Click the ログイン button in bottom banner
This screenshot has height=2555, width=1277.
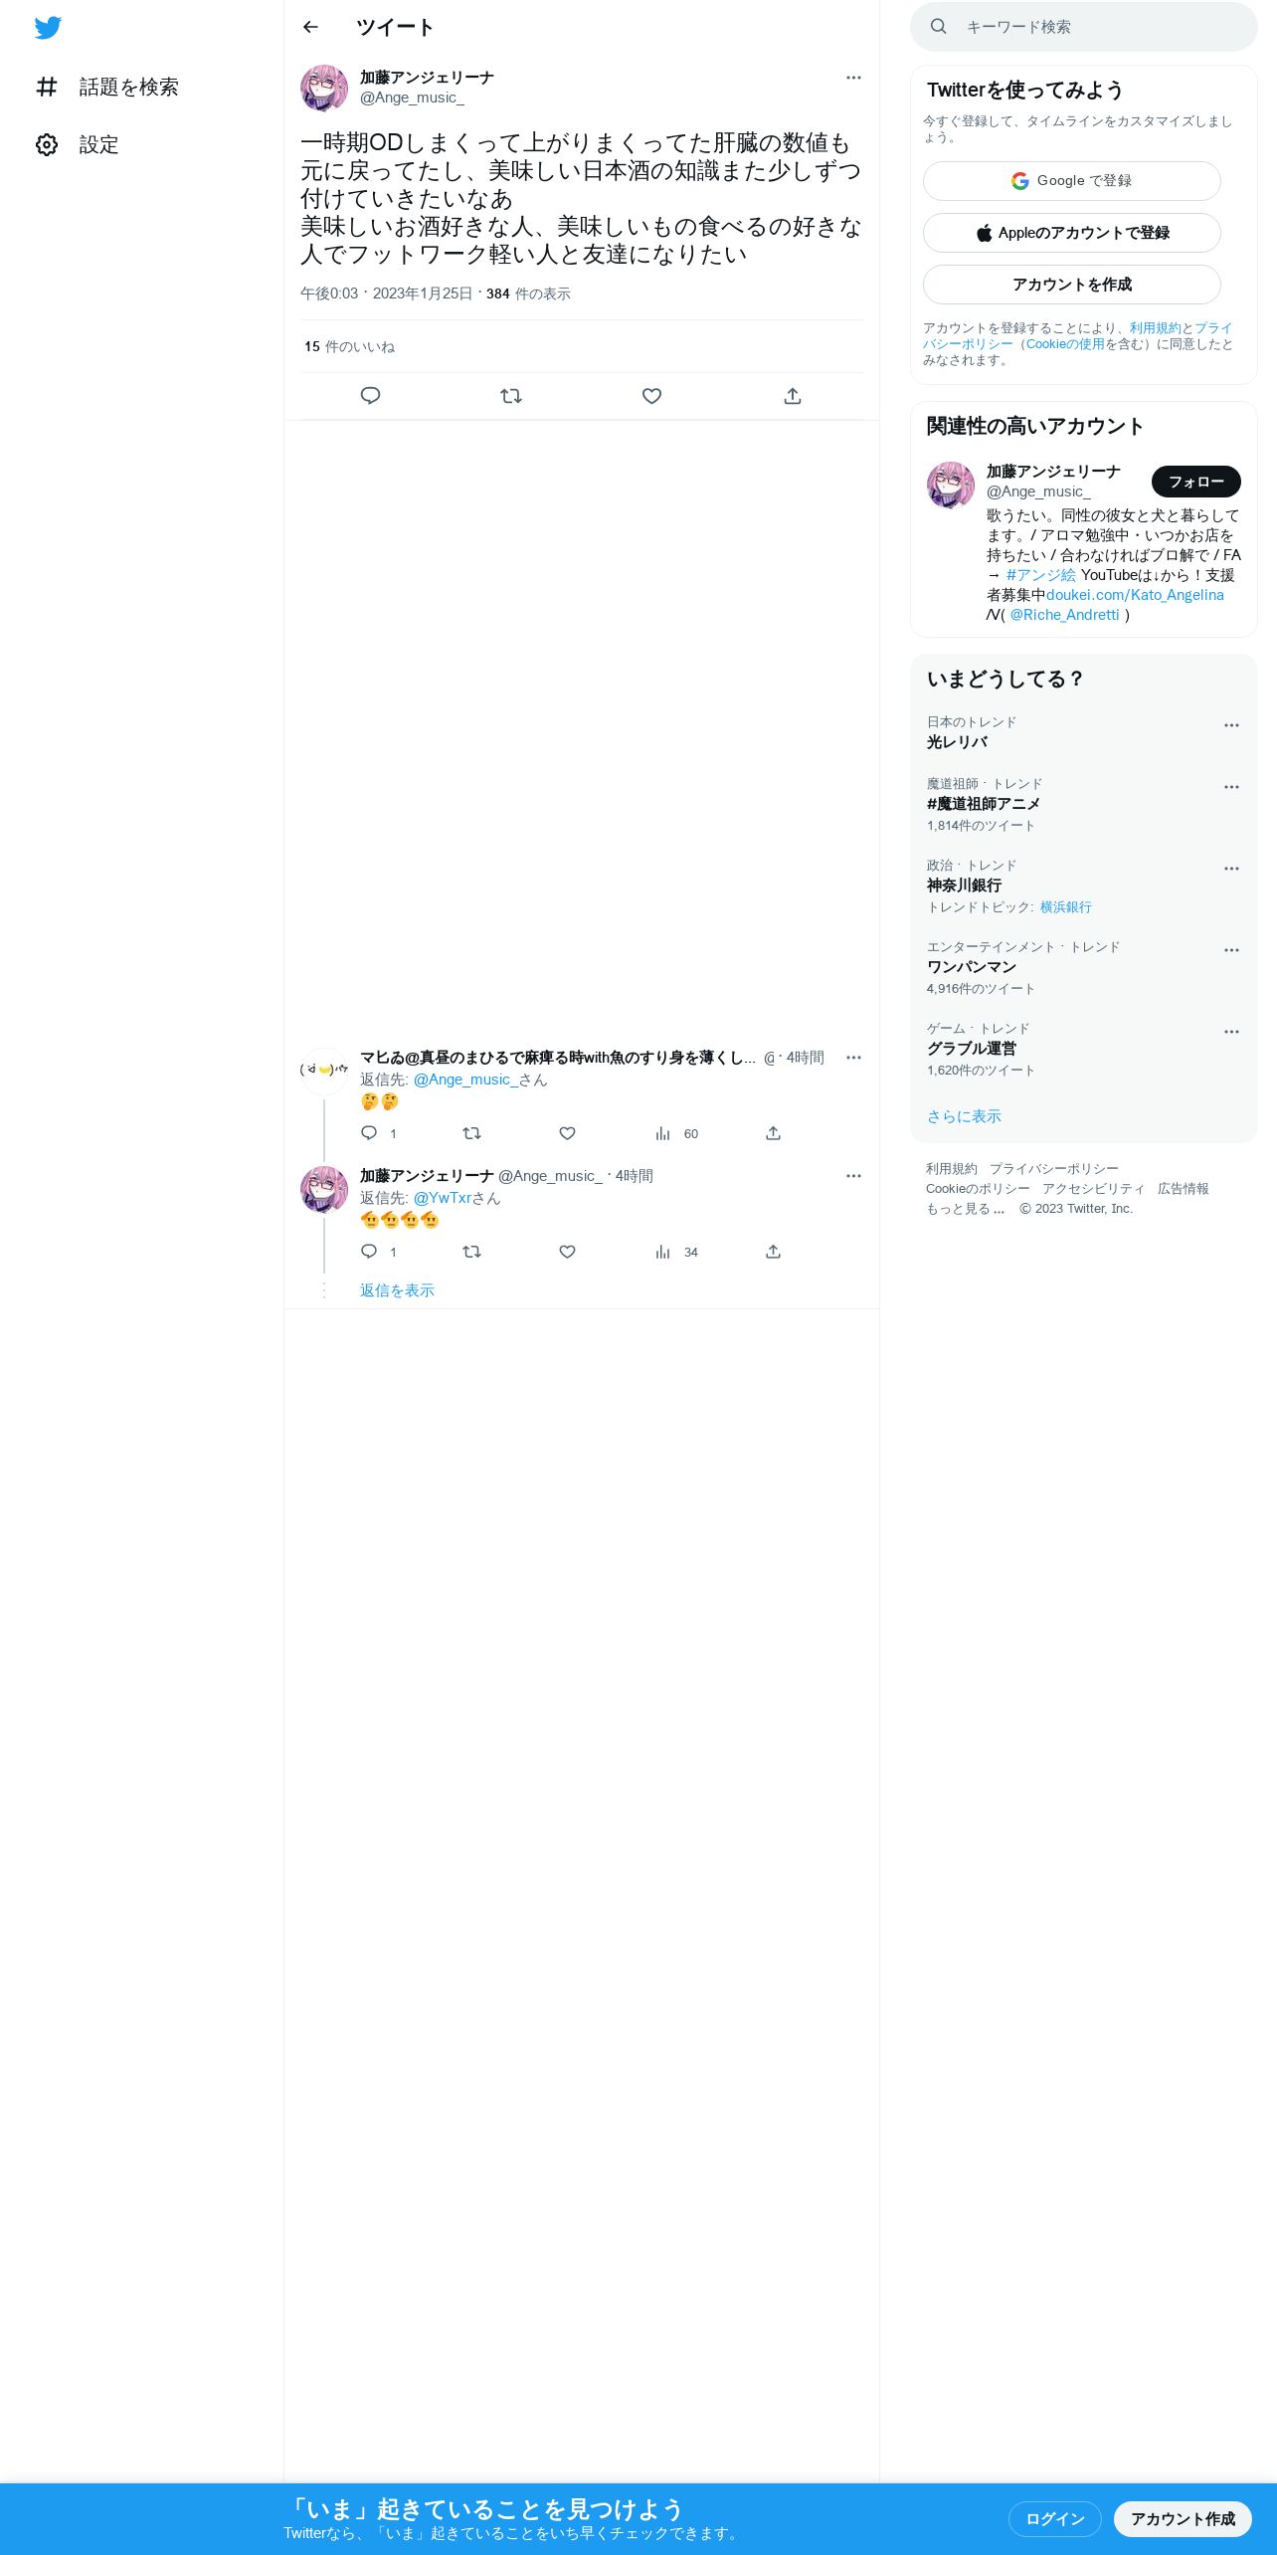(1055, 2518)
